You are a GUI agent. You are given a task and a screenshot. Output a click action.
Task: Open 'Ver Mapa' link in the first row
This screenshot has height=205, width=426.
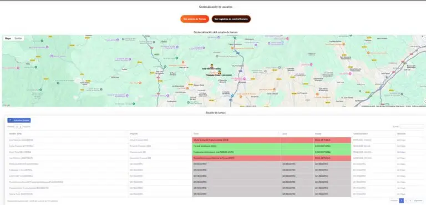pyautogui.click(x=400, y=140)
